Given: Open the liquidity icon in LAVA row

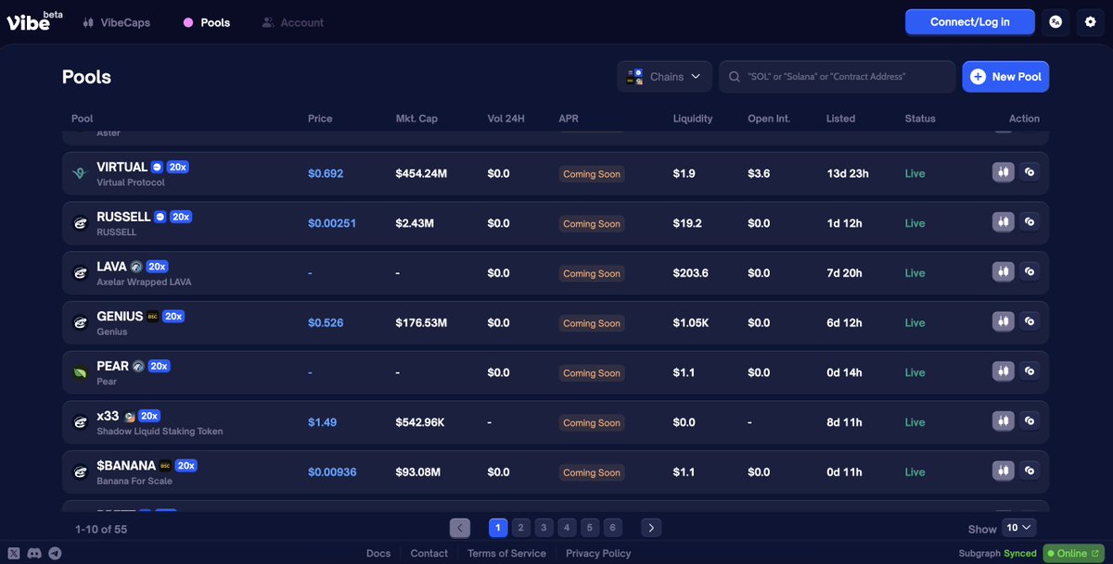Looking at the screenshot, I should pyautogui.click(x=1029, y=272).
